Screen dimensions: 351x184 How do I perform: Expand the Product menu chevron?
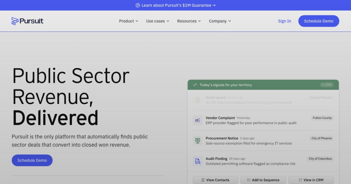[137, 21]
